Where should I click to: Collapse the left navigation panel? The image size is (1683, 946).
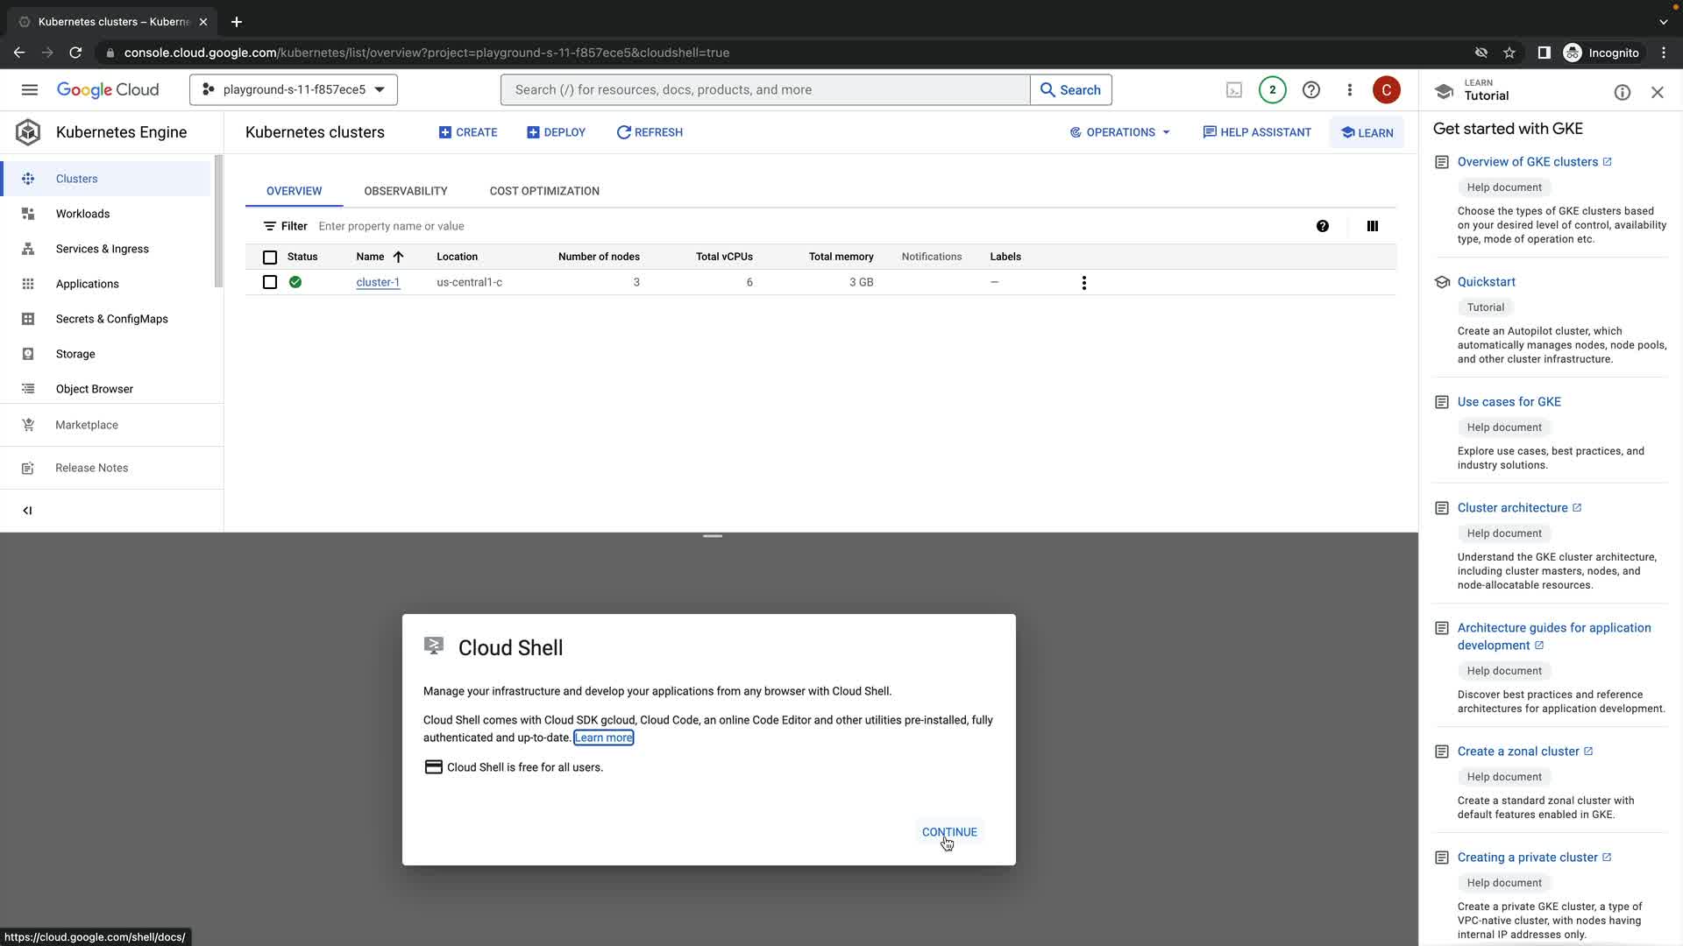[x=27, y=511]
